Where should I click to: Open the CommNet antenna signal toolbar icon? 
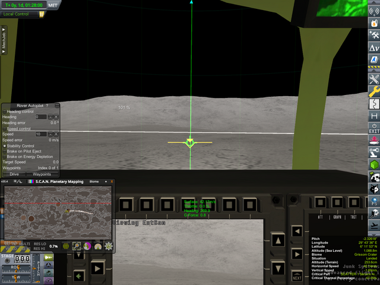[x=374, y=12]
